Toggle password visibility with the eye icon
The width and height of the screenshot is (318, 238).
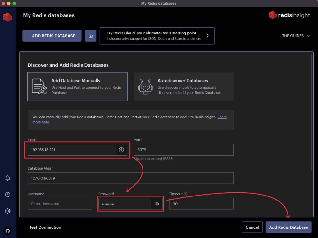click(157, 204)
